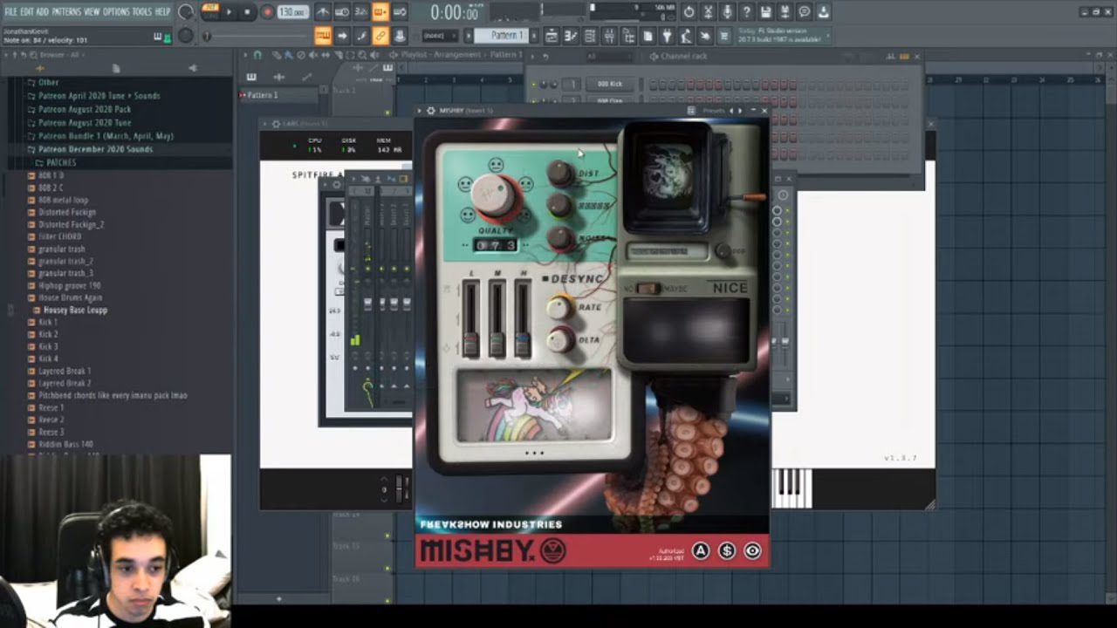Viewport: 1117px width, 628px height.
Task: Toggle the metronome icon
Action: 323,12
